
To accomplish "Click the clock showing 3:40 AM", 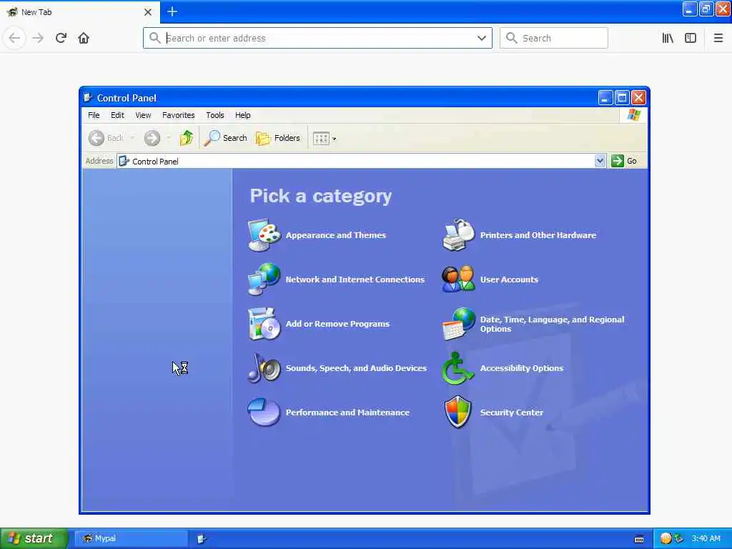I will point(706,538).
